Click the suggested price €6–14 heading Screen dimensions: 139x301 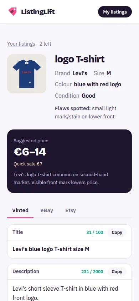pyautogui.click(x=30, y=152)
